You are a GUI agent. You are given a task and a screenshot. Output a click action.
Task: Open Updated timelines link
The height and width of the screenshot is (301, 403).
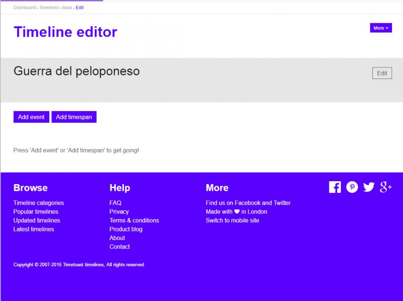[37, 220]
